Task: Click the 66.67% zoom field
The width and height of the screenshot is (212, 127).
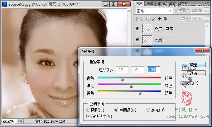Action: pyautogui.click(x=9, y=122)
